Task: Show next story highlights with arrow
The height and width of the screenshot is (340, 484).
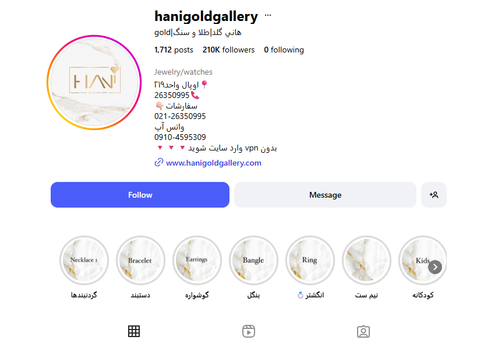Action: coord(435,267)
